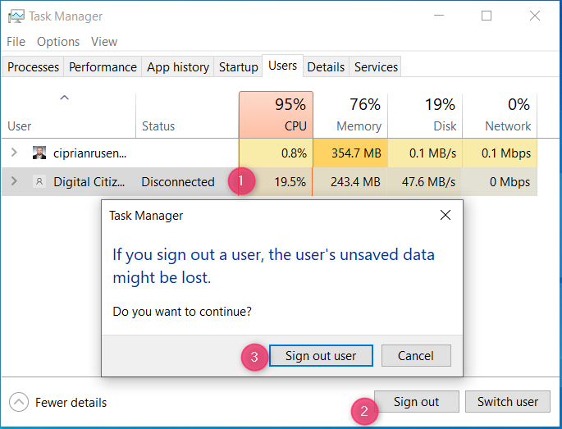Click the Switch user button

click(508, 401)
